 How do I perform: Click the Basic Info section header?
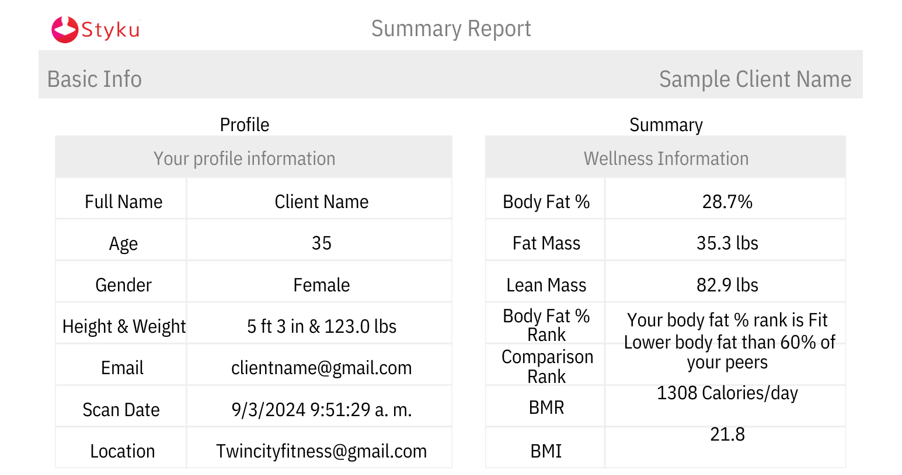(x=95, y=79)
